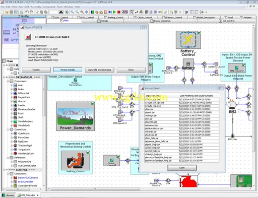Click the New file toolbar icon
Viewport: 258px width, 198px height.
pos(3,12)
